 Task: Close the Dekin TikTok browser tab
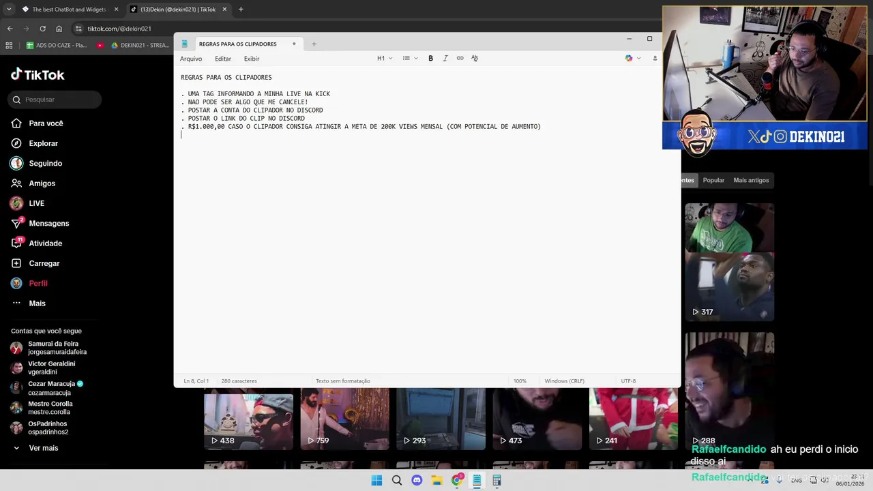pos(224,10)
